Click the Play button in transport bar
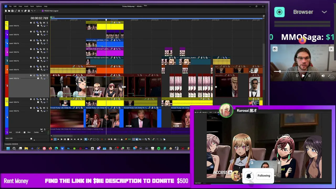 pos(62,139)
